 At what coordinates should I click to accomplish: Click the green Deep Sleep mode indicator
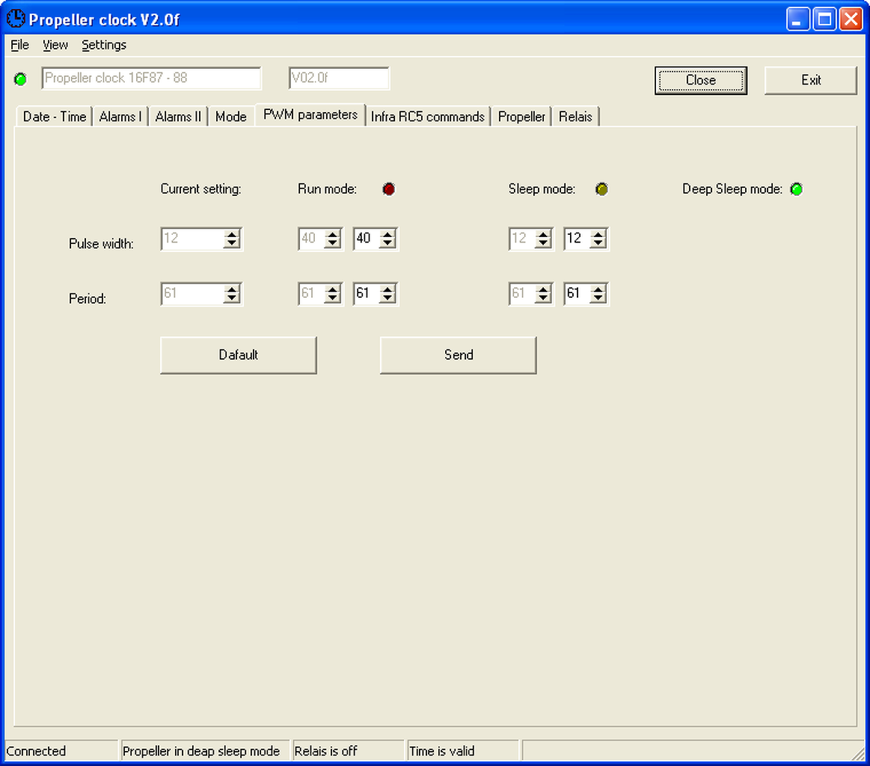click(x=796, y=189)
